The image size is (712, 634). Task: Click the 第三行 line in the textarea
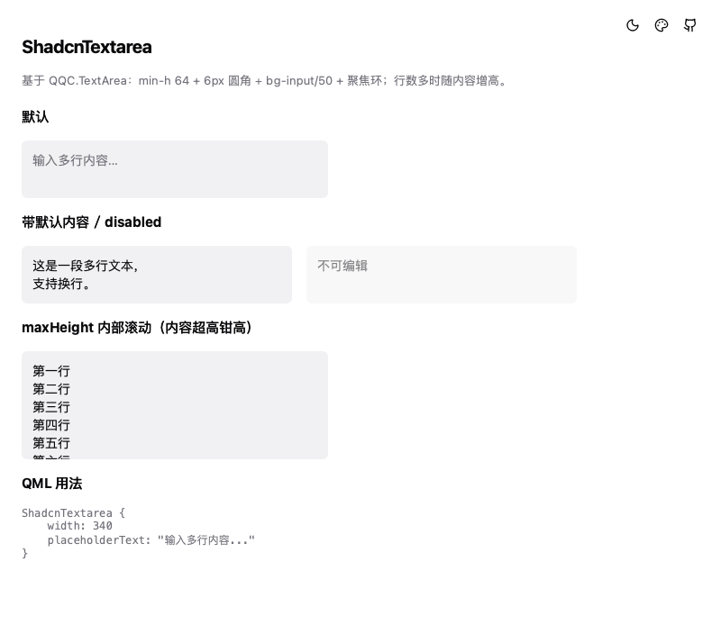pyautogui.click(x=51, y=407)
